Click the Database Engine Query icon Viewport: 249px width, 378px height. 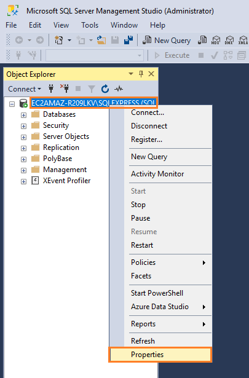point(202,40)
